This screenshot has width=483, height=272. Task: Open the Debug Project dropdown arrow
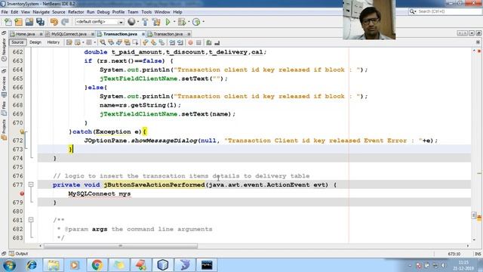[x=189, y=22]
